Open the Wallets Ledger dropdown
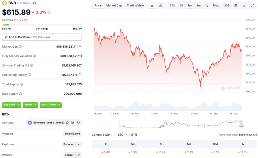This screenshot has height=158, width=258. pos(72,155)
